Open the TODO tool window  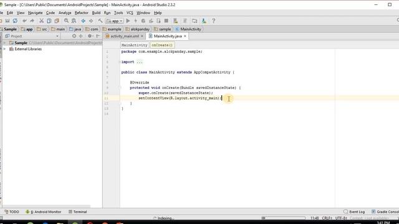[x=12, y=212]
